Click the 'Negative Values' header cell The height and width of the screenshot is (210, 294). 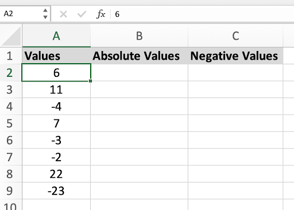(235, 56)
